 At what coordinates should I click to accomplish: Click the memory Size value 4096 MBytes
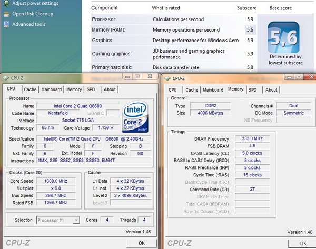[x=211, y=113]
